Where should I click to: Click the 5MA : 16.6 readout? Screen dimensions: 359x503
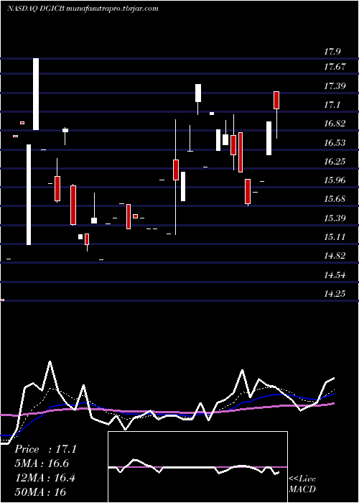coord(42,463)
